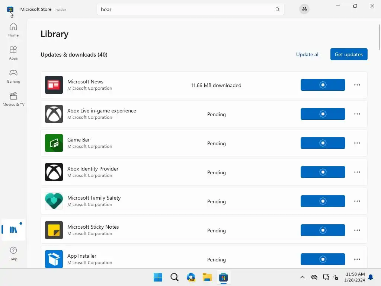Viewport: 381px width, 286px height.
Task: Click the Xbox Identity Provider title
Action: 93,169
